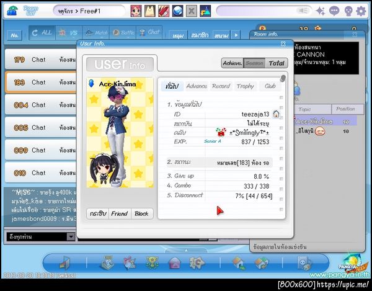Click the colorful course icon in top bar
This screenshot has width=372, height=291.
tap(205, 11)
